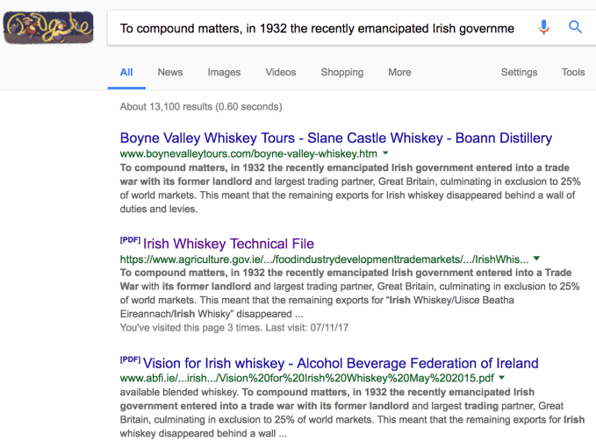Open Boyne Valley Whiskey Tours result
The width and height of the screenshot is (596, 448).
coord(335,138)
